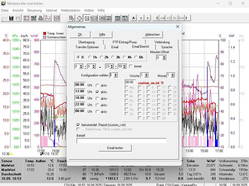Uncheck the benutzerdef. Report checkbox
The width and height of the screenshot is (249, 186).
[78, 125]
